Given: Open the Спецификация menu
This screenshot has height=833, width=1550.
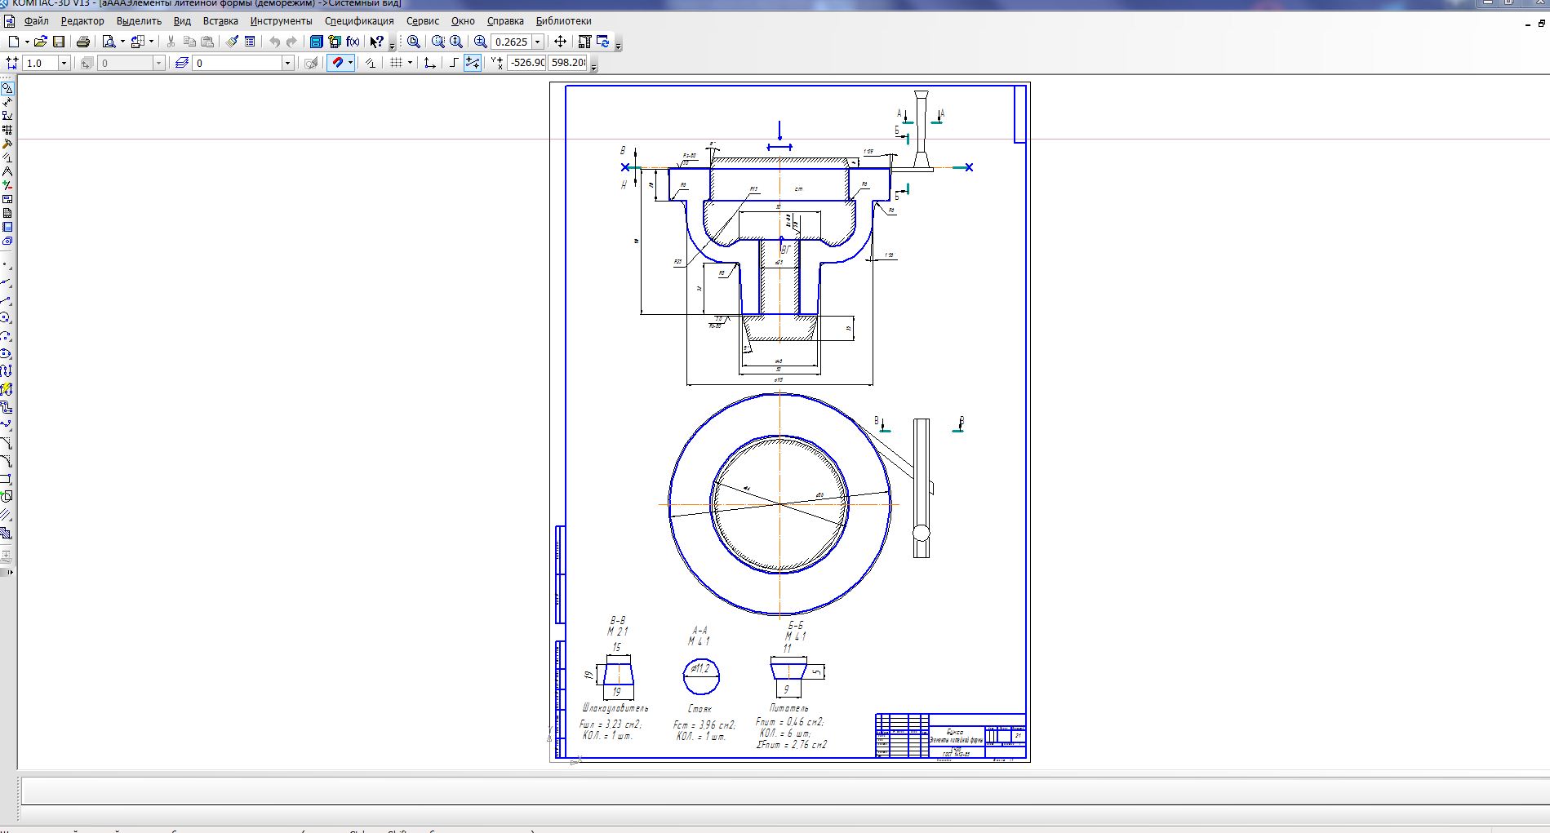Looking at the screenshot, I should (359, 21).
